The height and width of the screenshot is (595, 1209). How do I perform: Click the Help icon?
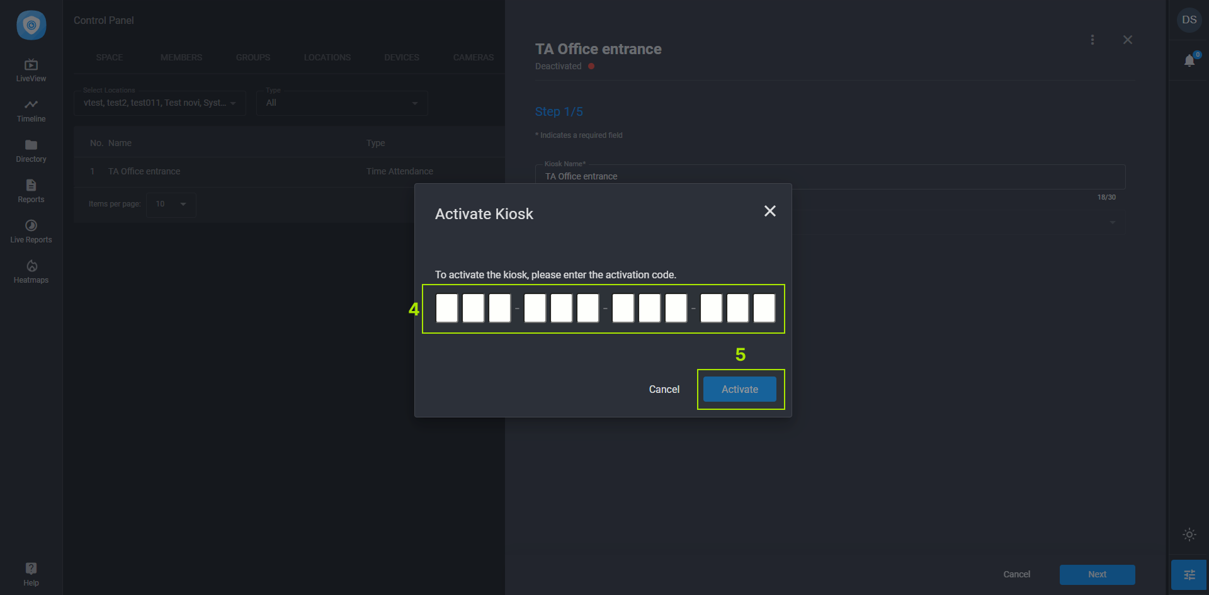point(31,574)
